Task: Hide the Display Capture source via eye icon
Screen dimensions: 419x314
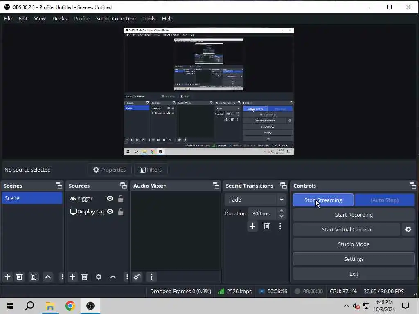Action: coord(110,211)
